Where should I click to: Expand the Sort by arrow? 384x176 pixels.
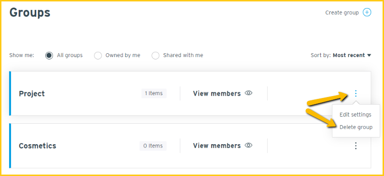pos(369,56)
